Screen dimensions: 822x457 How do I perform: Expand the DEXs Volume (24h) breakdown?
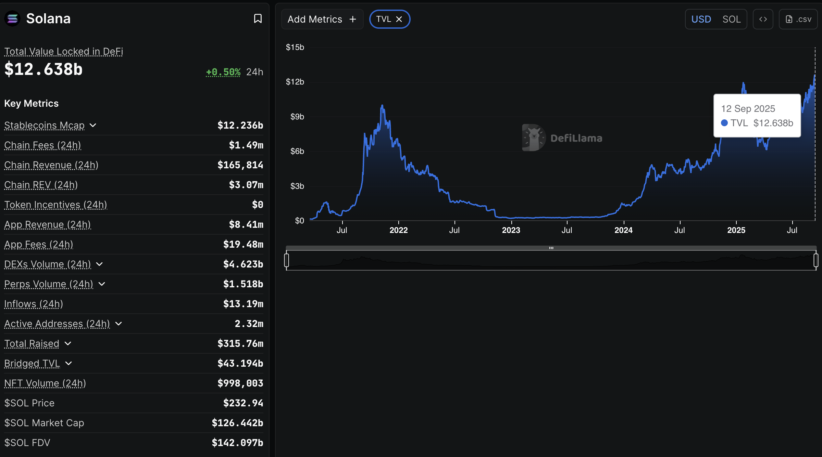click(99, 264)
